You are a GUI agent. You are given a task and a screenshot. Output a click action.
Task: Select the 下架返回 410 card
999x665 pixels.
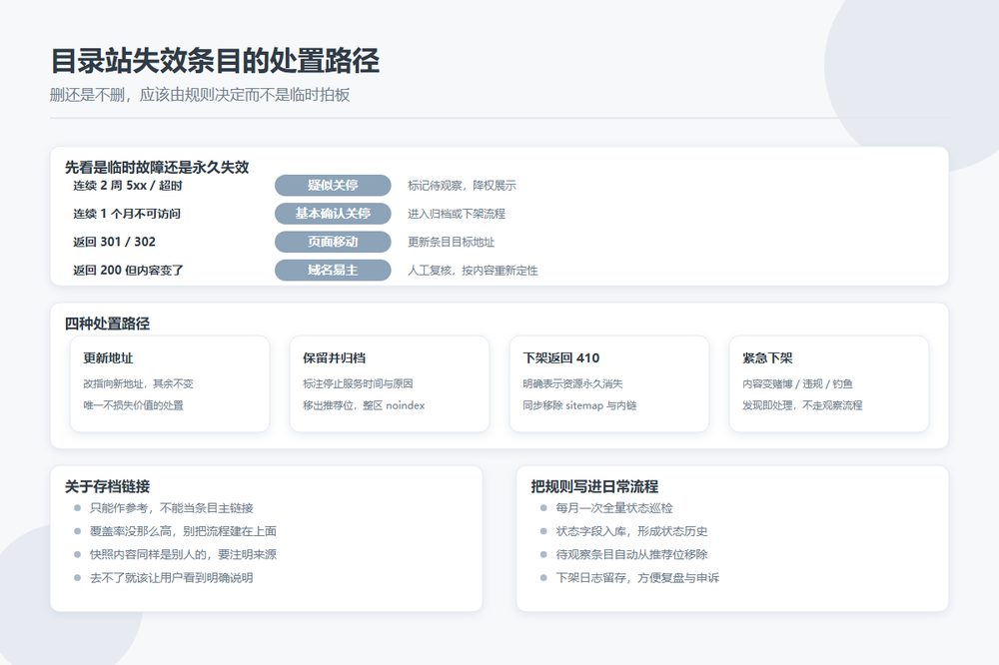pos(609,384)
